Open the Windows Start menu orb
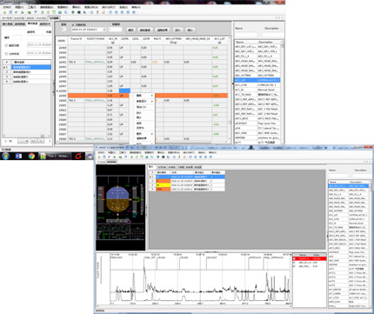 click(5, 156)
